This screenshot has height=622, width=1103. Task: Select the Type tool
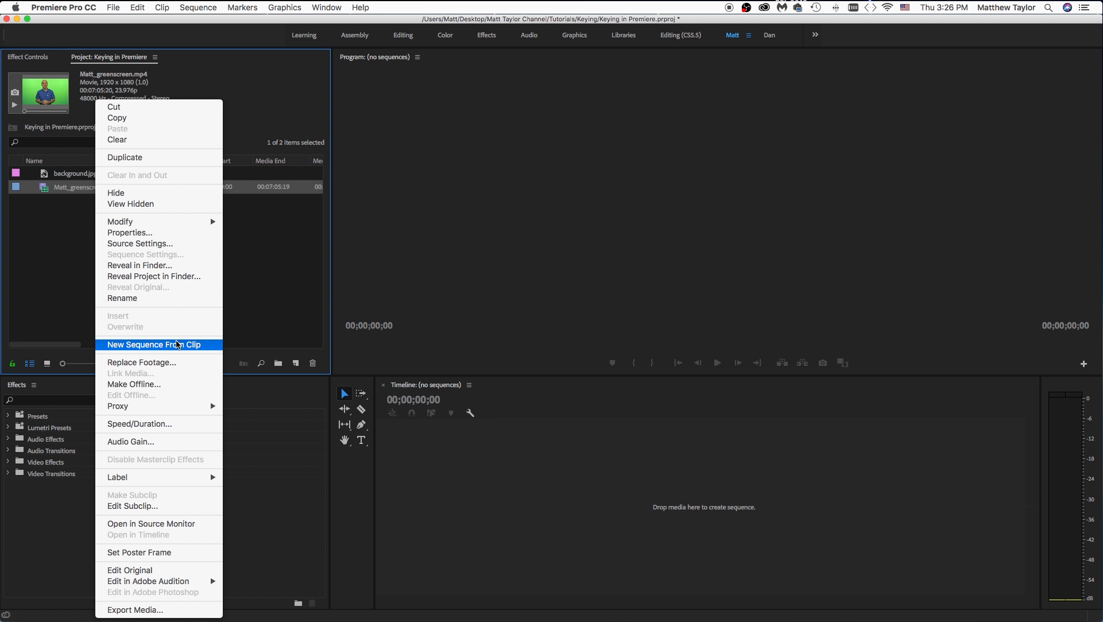(362, 440)
